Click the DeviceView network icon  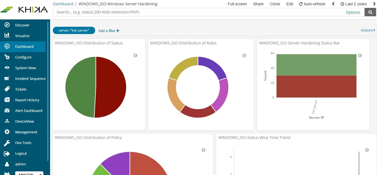point(7,121)
